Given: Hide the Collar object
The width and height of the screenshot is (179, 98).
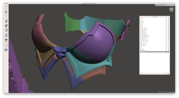Looking at the screenshot, I should tap(168, 42).
